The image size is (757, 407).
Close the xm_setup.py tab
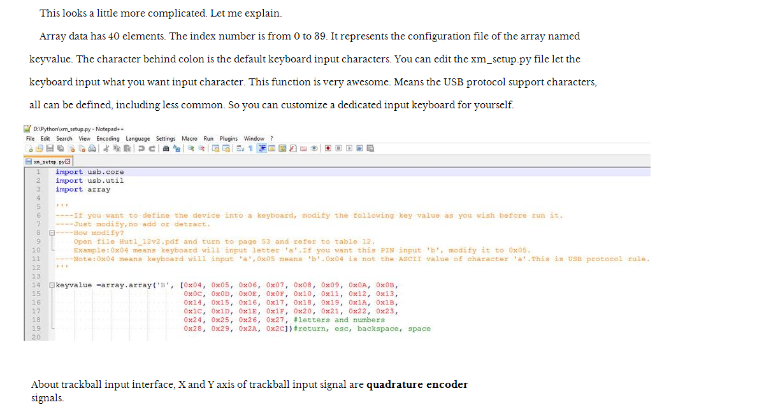[x=68, y=162]
